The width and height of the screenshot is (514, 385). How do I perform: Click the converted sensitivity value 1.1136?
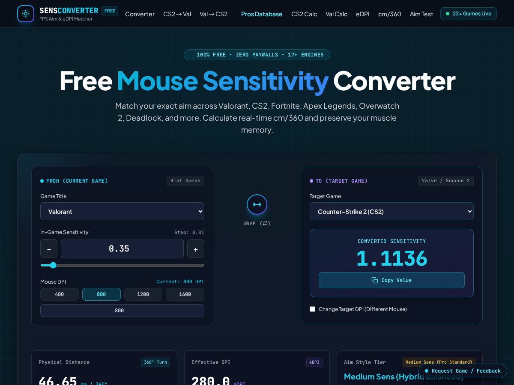tap(391, 258)
